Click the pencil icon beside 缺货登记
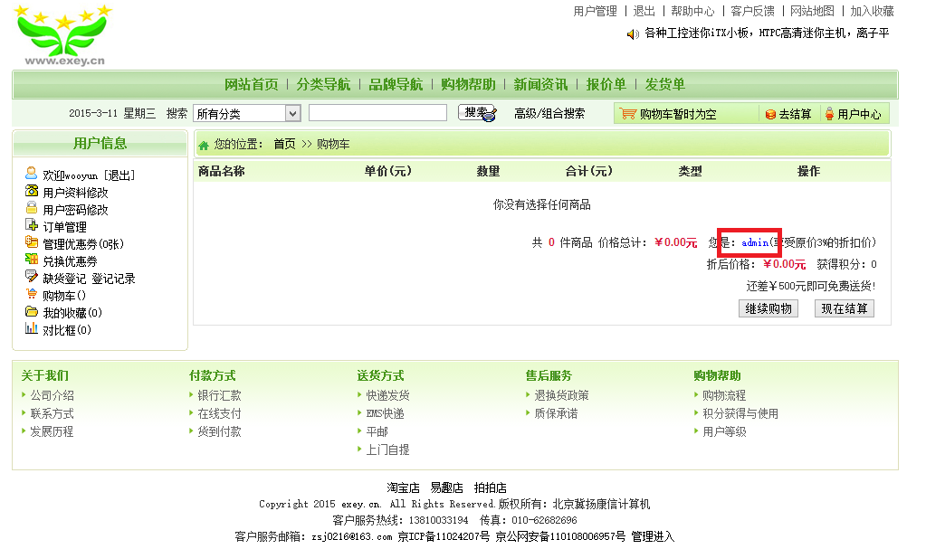 pos(32,276)
